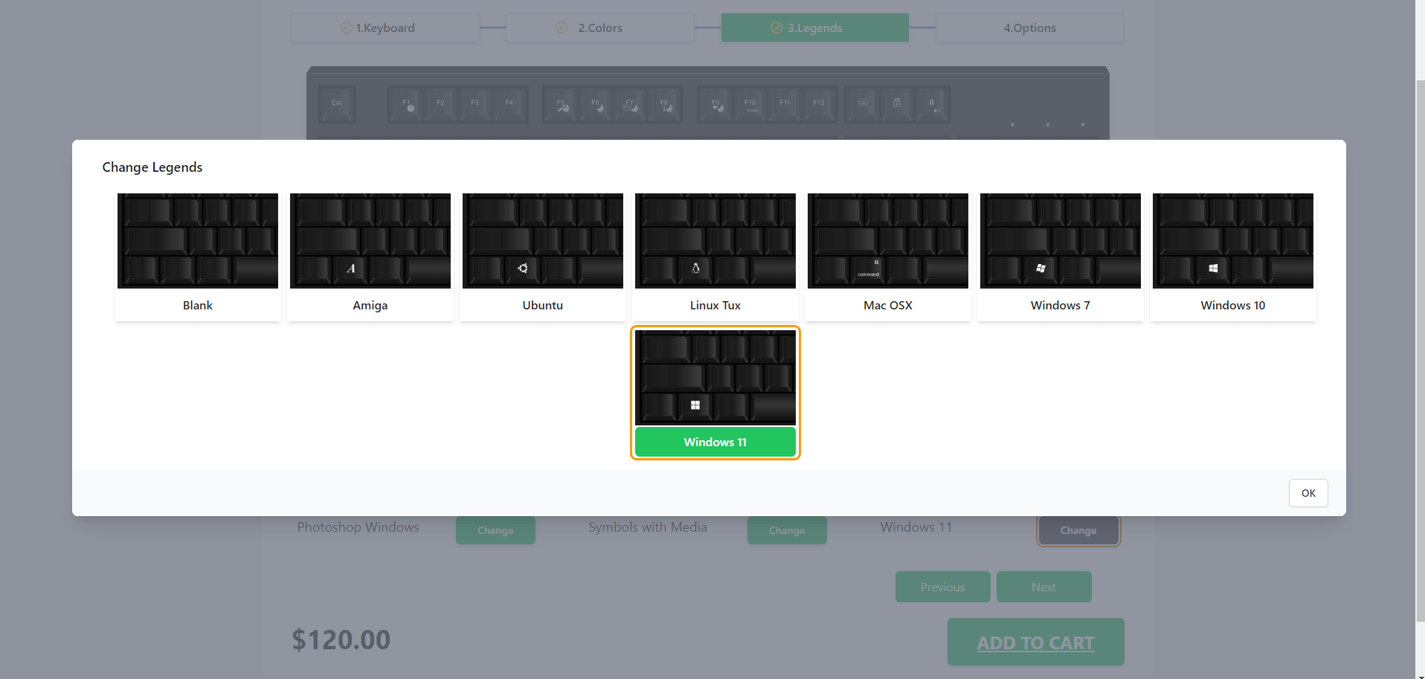
Task: Open the 3.Legends step tab
Action: coord(815,28)
